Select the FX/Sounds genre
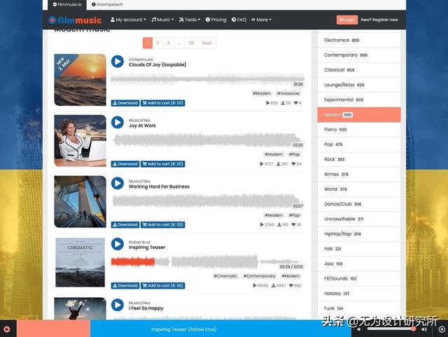Screen dimensions: 448x337 tap(359, 278)
